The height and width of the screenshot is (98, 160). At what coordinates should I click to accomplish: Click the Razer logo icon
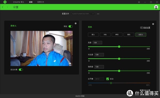pyautogui.click(x=5, y=2)
